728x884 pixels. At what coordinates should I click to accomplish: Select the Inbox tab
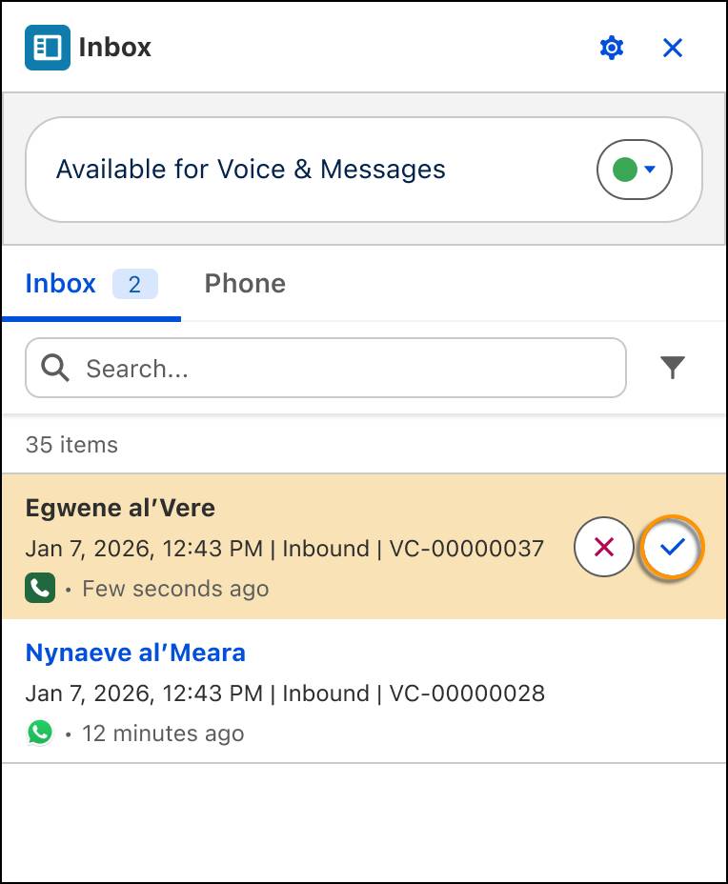60,284
